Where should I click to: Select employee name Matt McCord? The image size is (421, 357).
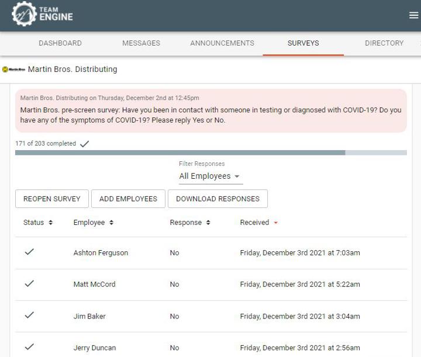click(x=95, y=285)
